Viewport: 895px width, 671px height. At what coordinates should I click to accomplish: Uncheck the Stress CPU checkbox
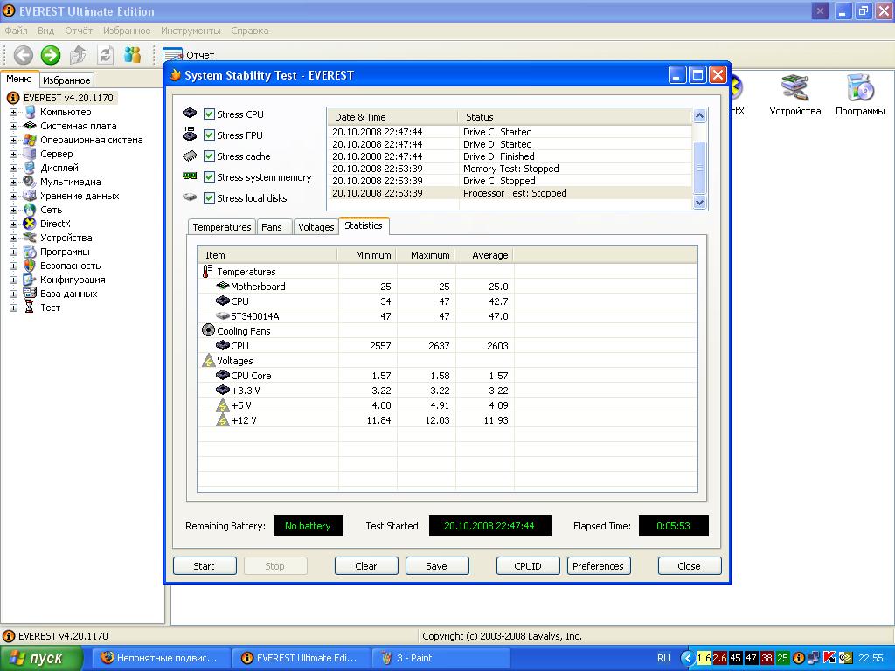[x=210, y=114]
